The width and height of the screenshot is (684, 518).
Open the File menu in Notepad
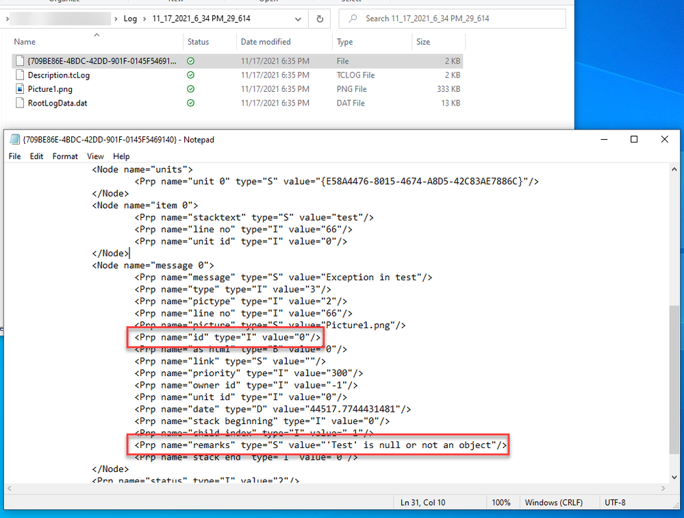[x=14, y=156]
